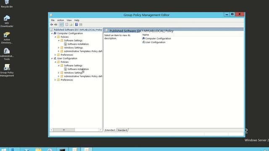Select Preferences under User Configuration

[67, 80]
